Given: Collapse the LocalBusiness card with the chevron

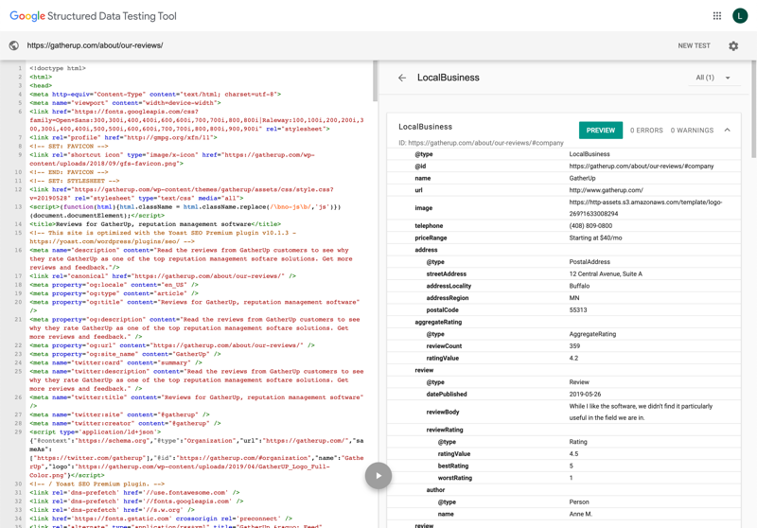Looking at the screenshot, I should click(727, 131).
